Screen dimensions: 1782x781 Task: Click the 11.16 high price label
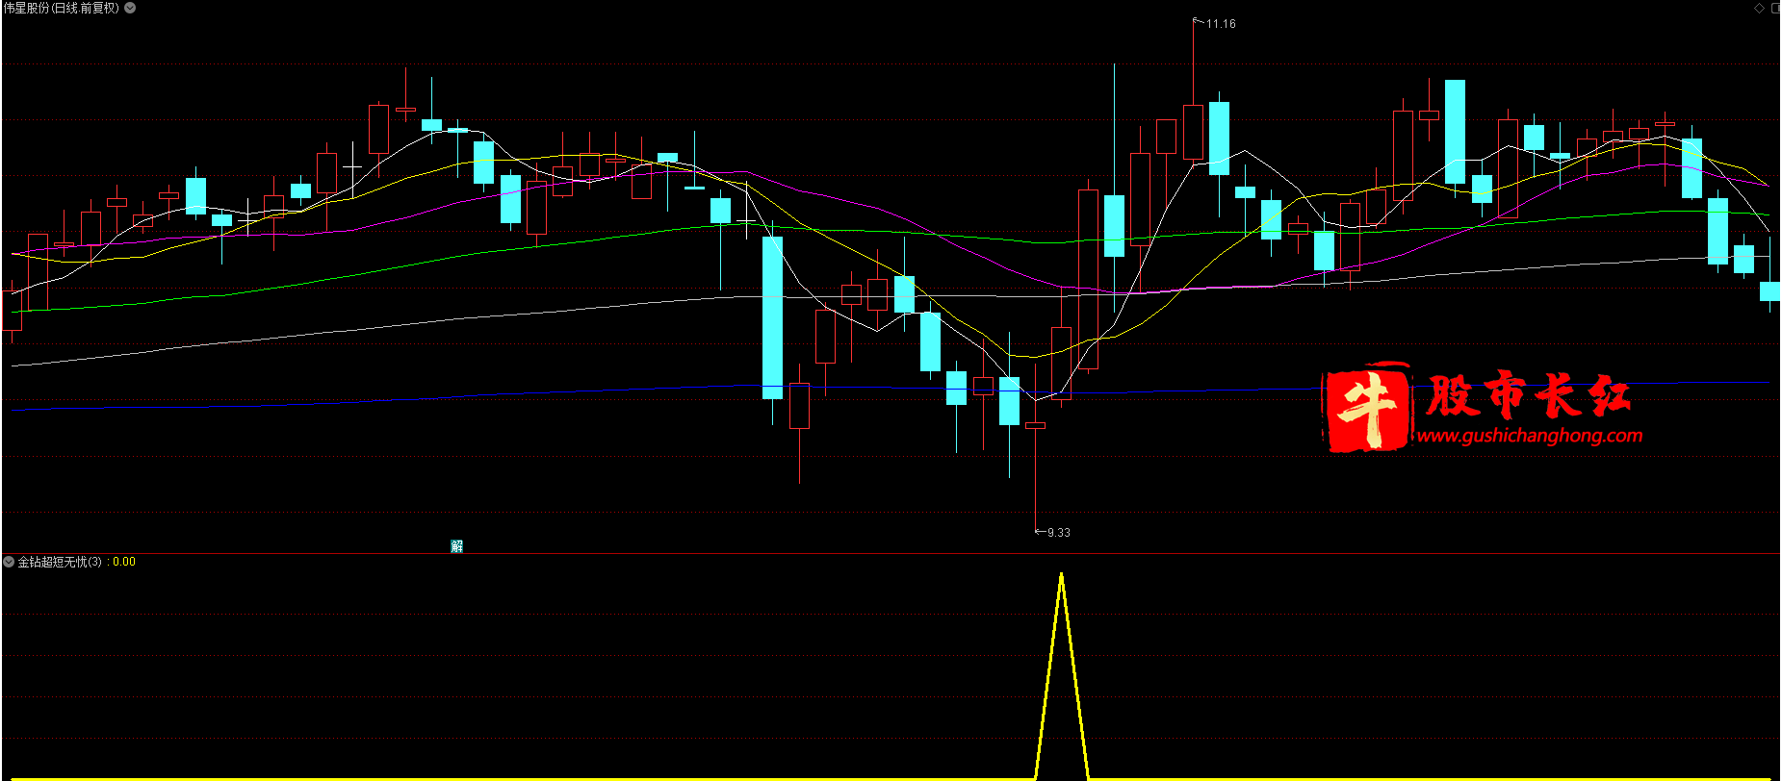[x=1221, y=24]
